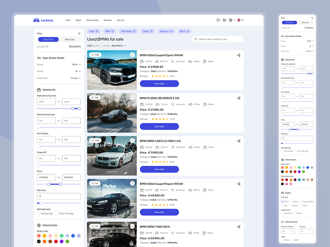This screenshot has width=330, height=247.
Task: Check the Minor Damage option
Action: point(57,214)
